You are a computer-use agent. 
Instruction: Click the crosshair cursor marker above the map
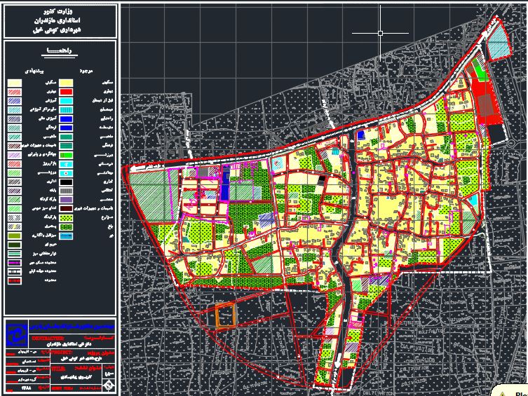click(x=380, y=33)
